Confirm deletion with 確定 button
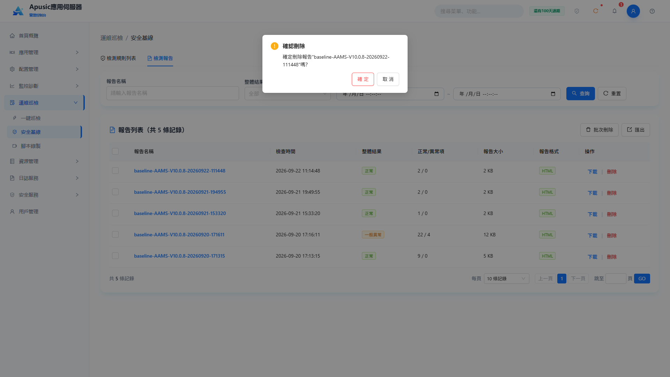Viewport: 670px width, 377px height. [x=363, y=79]
